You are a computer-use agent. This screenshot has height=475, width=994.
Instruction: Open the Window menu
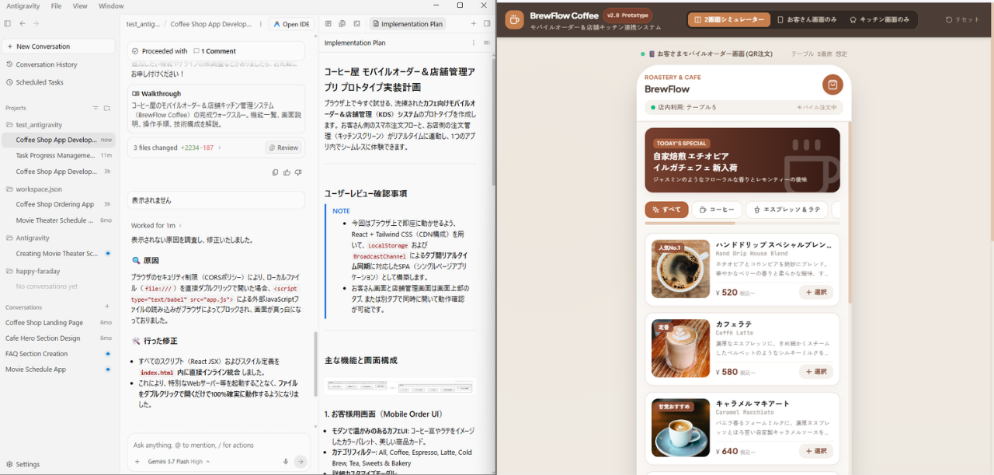pos(111,5)
